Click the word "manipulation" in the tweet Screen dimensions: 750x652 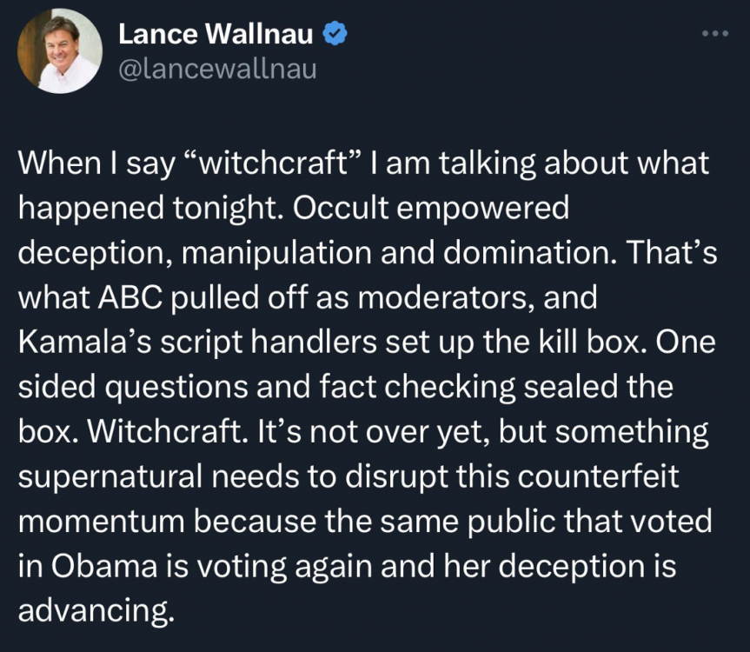click(276, 253)
